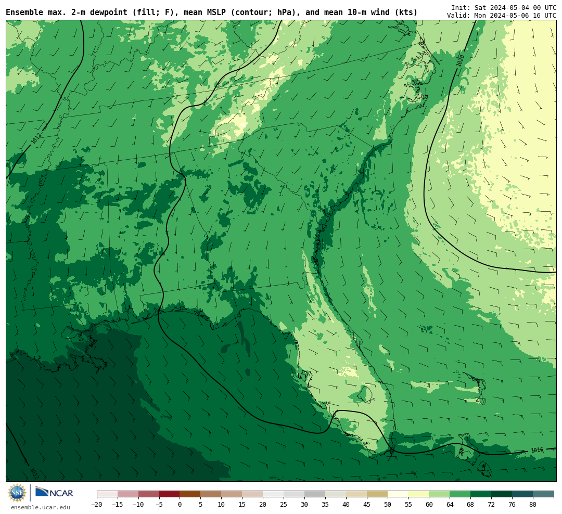Pick the 60 to 64 light green swatch

pyautogui.click(x=440, y=494)
